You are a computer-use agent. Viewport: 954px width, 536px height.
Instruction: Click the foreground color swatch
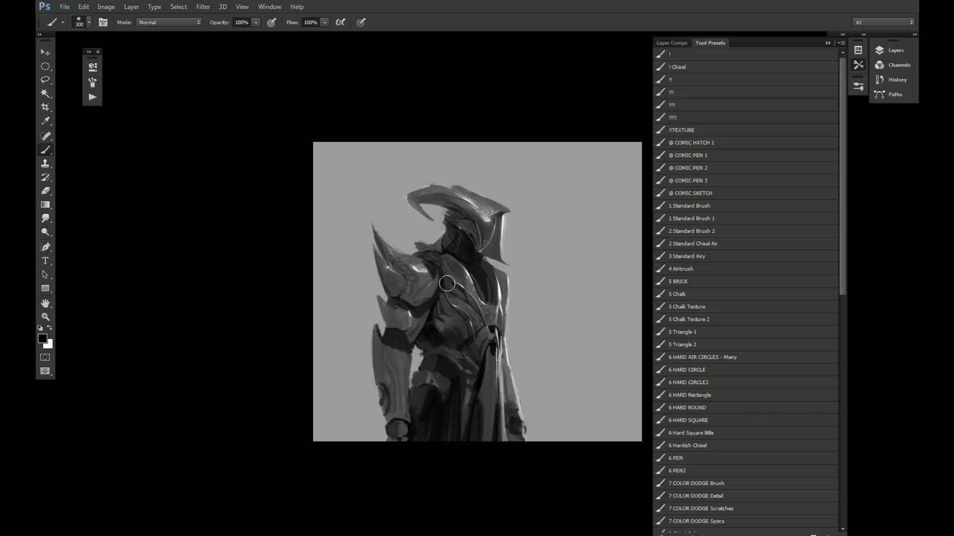pos(43,338)
